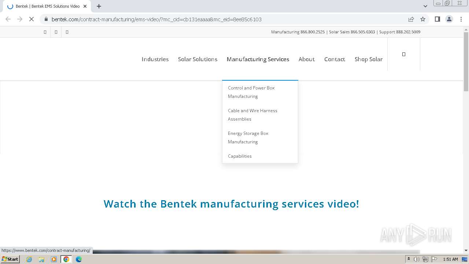Image resolution: width=469 pixels, height=264 pixels.
Task: Open the Solar Solutions menu
Action: click(197, 59)
